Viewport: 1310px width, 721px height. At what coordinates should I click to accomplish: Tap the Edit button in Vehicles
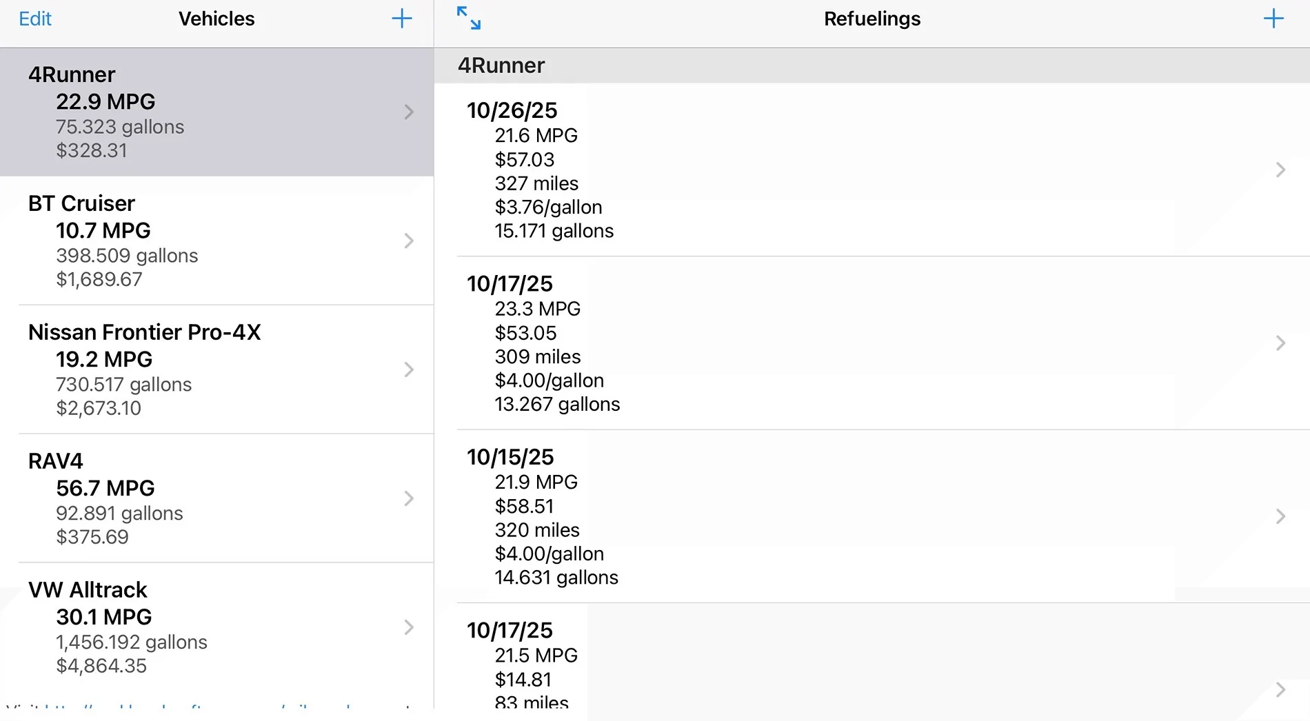[x=35, y=19]
